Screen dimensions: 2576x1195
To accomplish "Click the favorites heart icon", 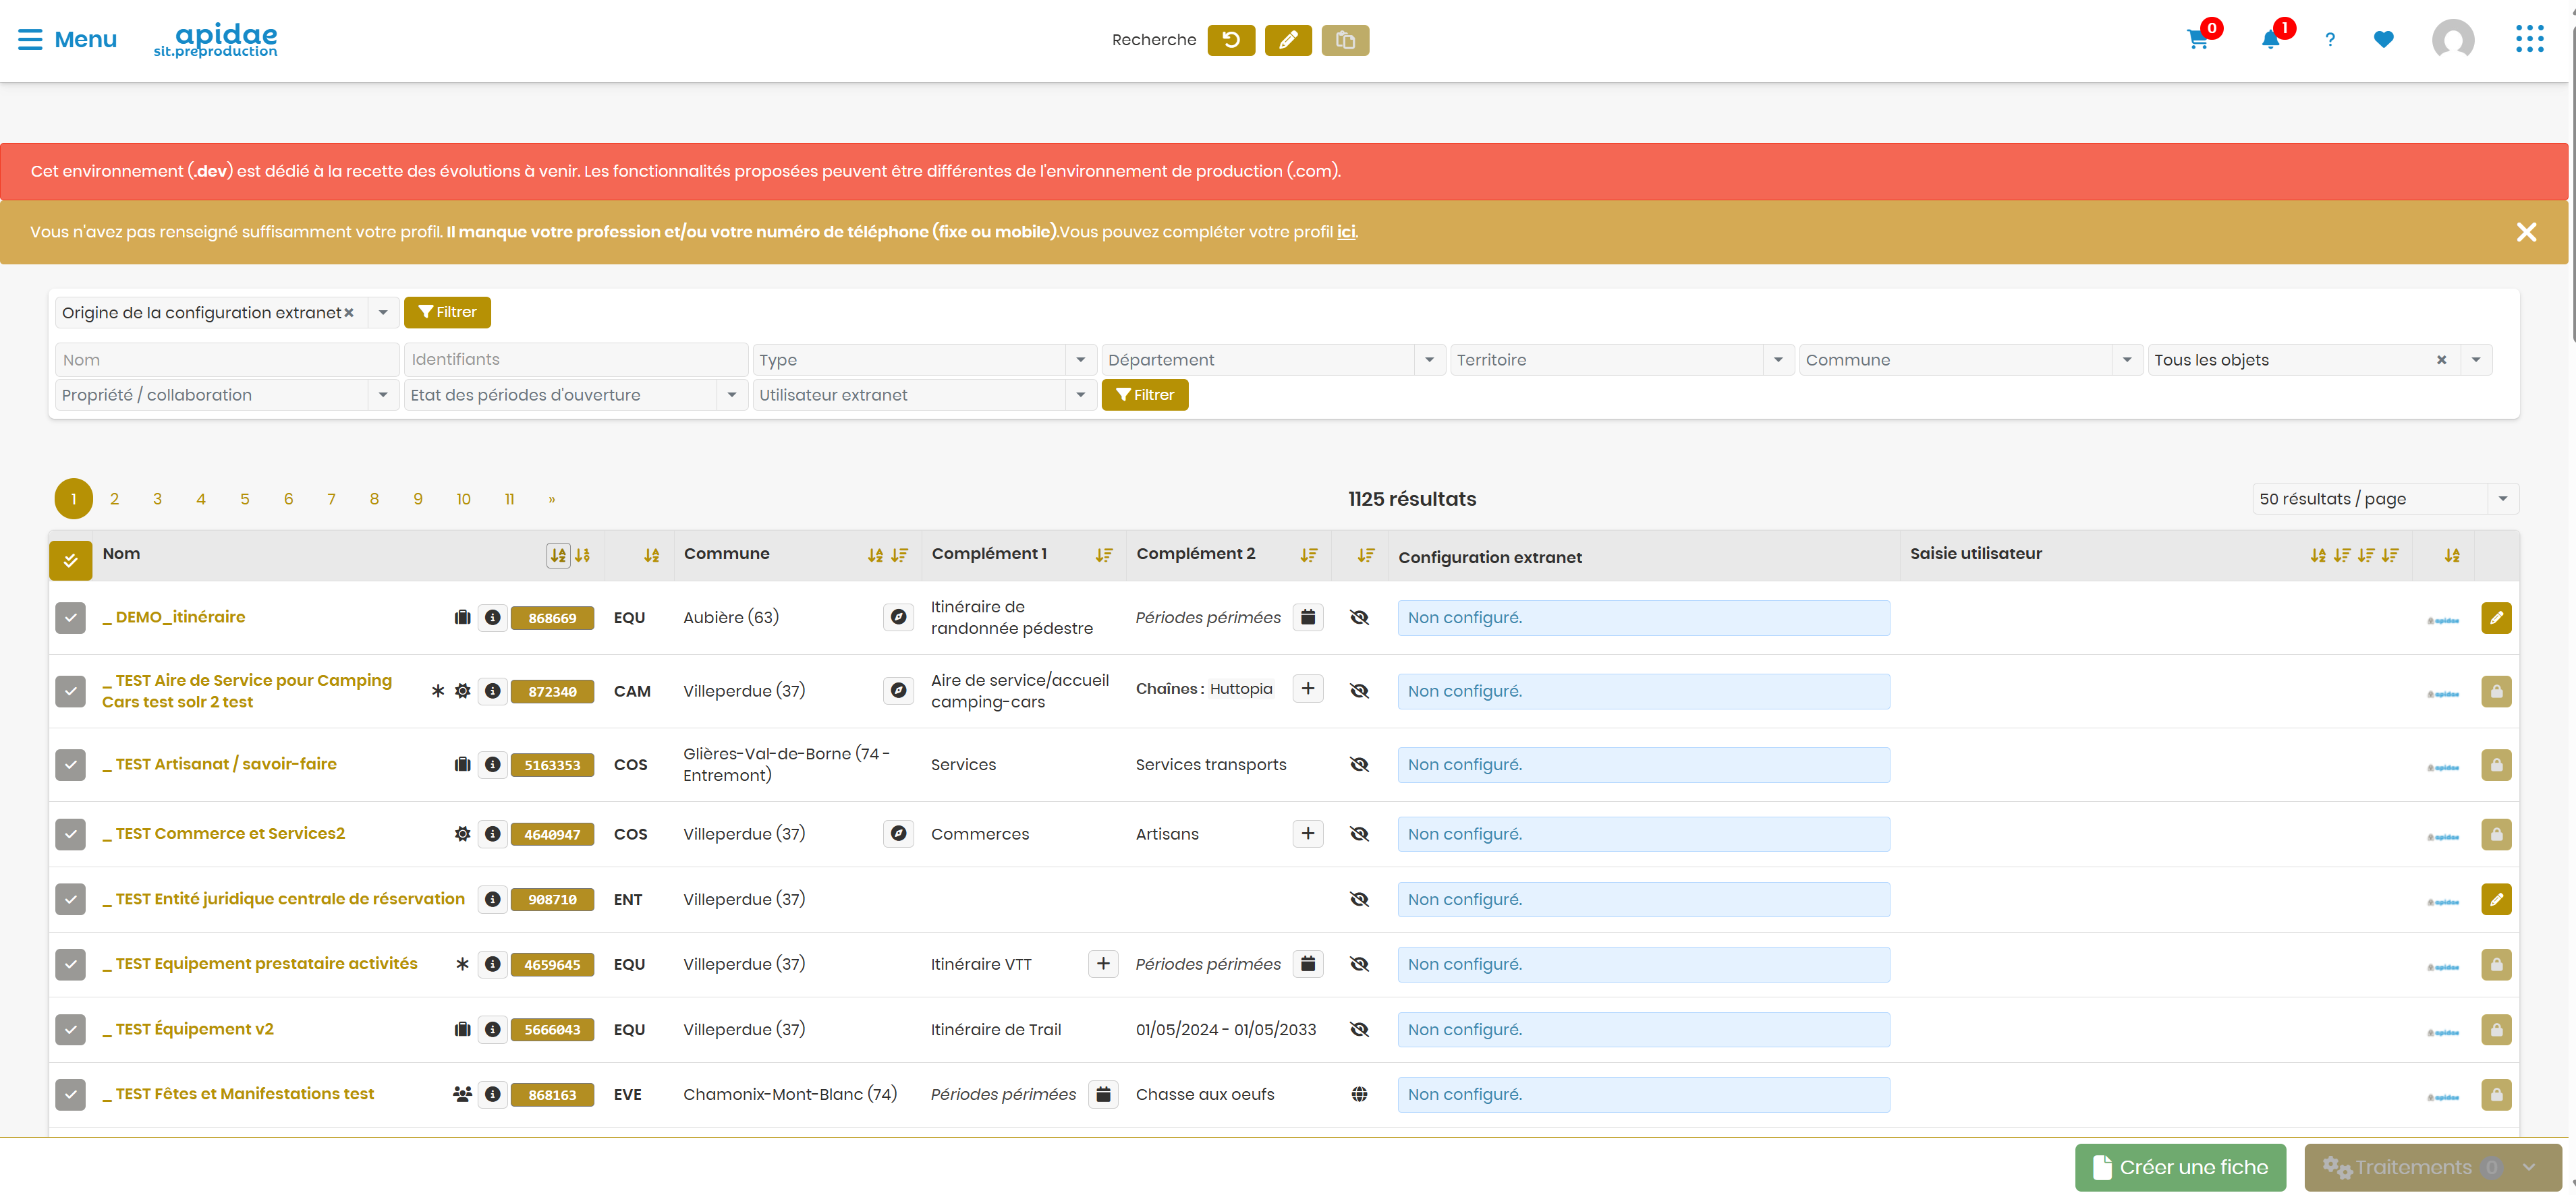I will (x=2384, y=40).
